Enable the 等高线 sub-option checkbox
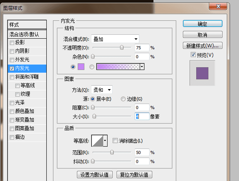The width and height of the screenshot is (239, 181). tap(17, 86)
